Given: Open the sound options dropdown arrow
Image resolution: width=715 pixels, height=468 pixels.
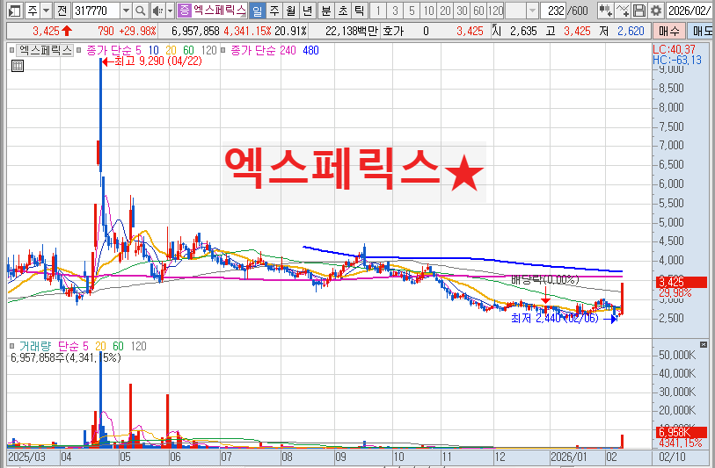Looking at the screenshot, I should (x=170, y=11).
